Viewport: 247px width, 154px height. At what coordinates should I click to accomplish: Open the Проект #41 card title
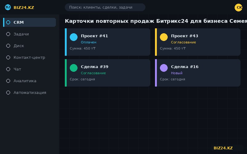tap(94, 36)
